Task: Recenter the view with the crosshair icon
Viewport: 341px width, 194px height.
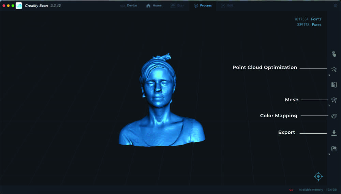Action: (x=318, y=176)
